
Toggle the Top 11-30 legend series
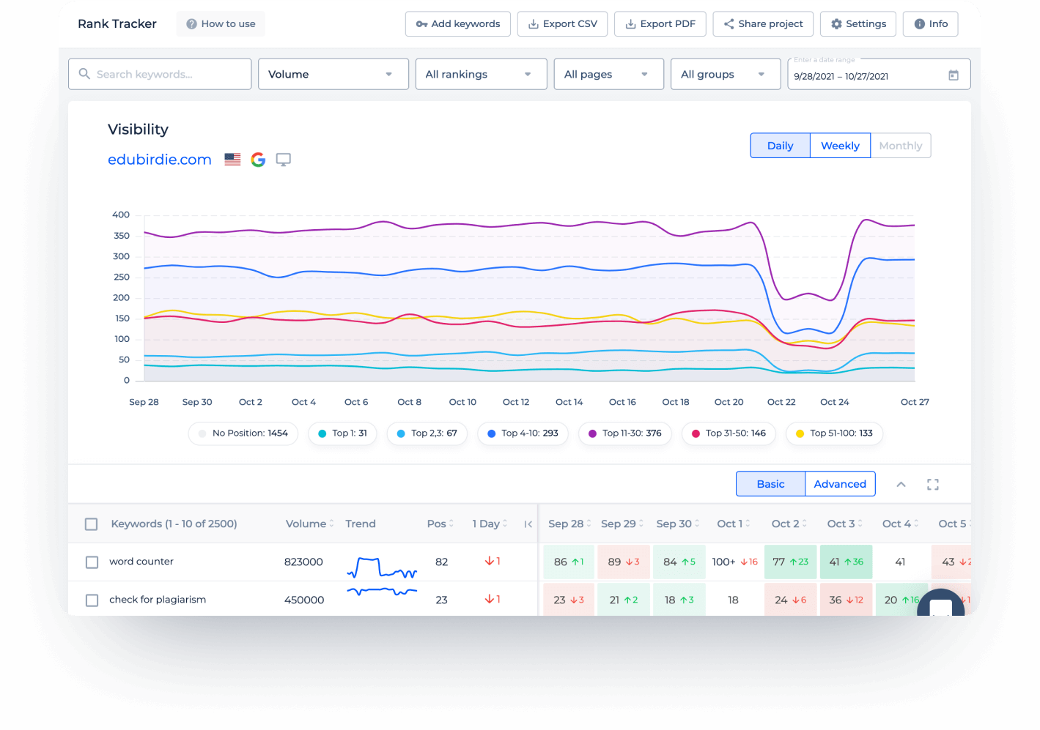point(625,433)
